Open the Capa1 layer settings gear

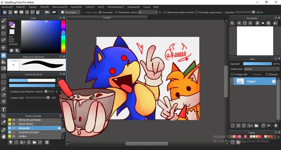click(x=274, y=81)
